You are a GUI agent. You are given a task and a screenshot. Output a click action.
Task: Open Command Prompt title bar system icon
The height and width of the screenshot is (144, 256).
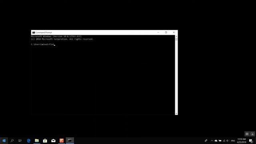34,32
